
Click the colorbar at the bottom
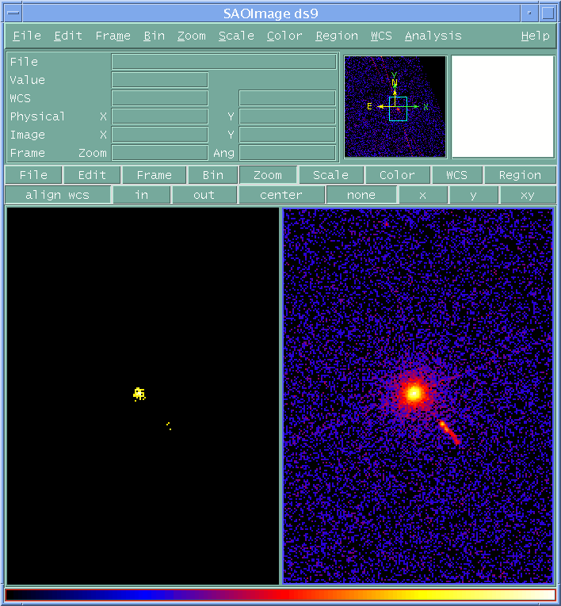pos(280,594)
